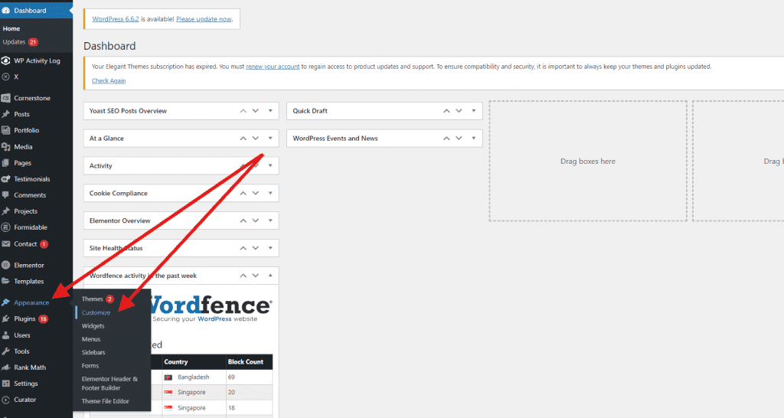Viewport: 784px width, 418px height.
Task: Click the Curator icon
Action: [x=5, y=400]
